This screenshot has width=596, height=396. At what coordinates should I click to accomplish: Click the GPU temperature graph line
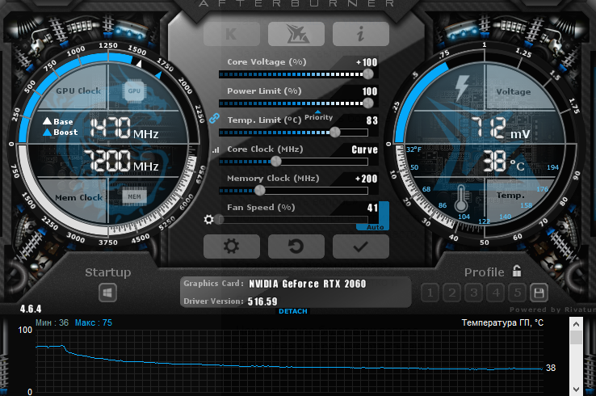[289, 366]
